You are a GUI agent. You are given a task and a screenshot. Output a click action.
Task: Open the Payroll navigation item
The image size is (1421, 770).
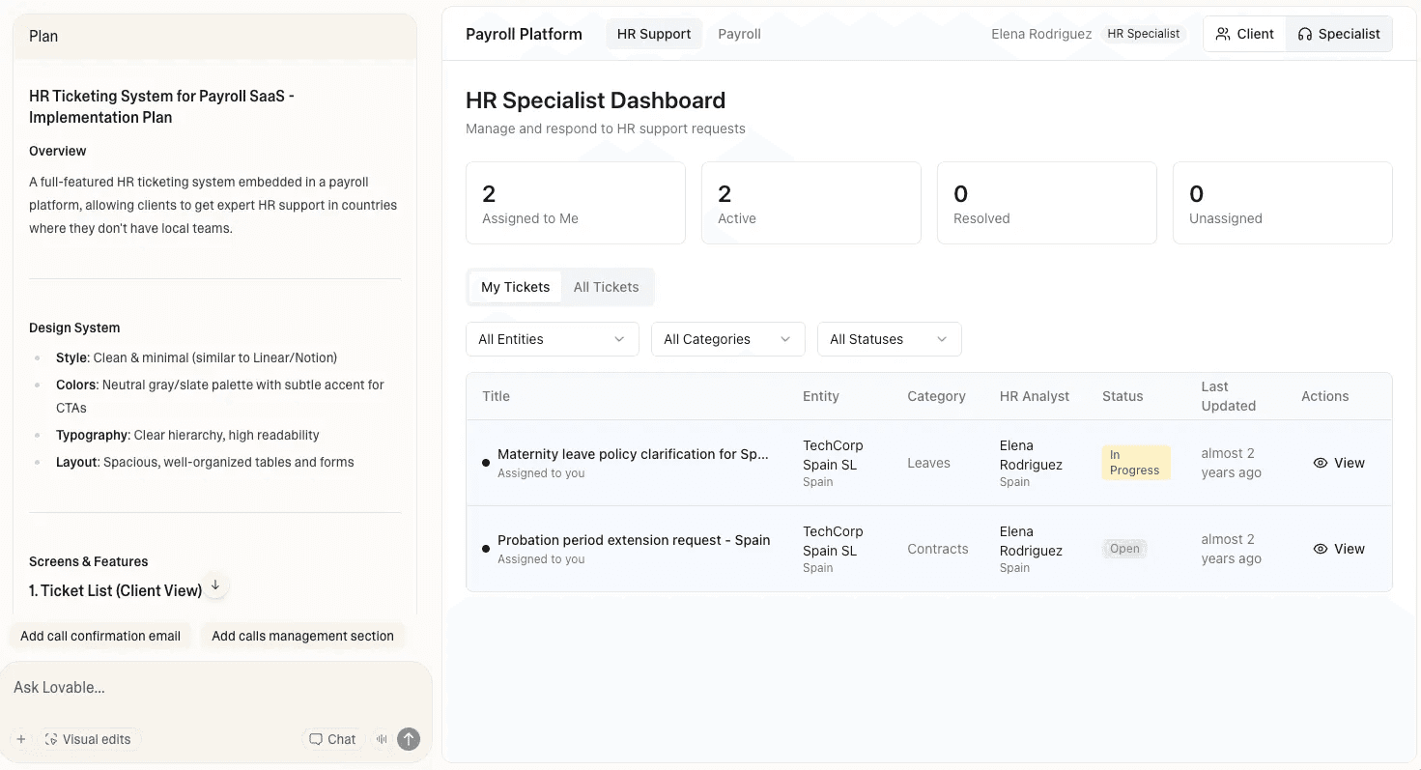[739, 34]
